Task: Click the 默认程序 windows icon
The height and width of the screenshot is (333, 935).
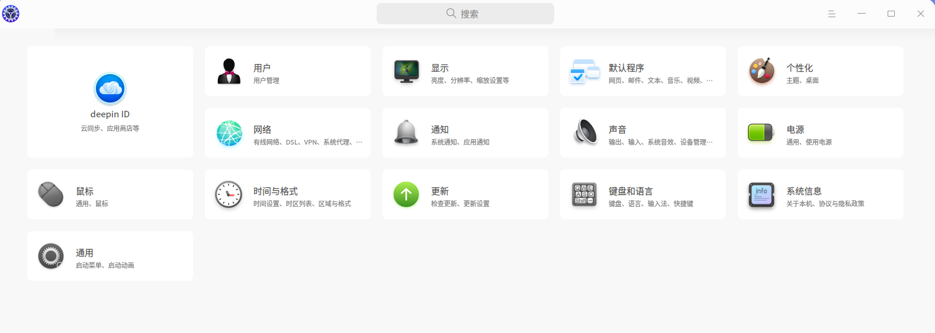Action: click(584, 71)
